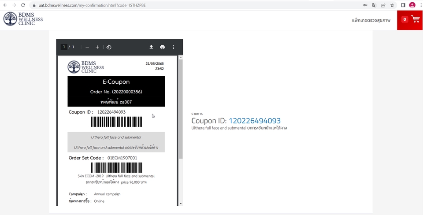Click the padlock site info icon
The height and width of the screenshot is (215, 423).
(x=34, y=5)
